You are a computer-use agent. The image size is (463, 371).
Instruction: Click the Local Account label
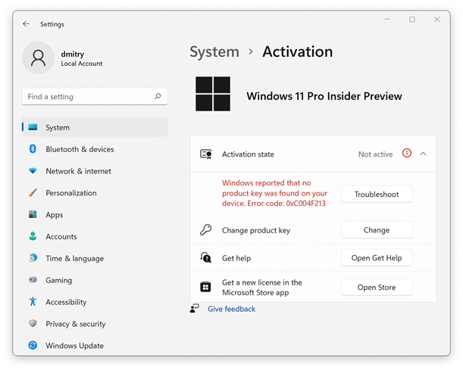coord(82,64)
